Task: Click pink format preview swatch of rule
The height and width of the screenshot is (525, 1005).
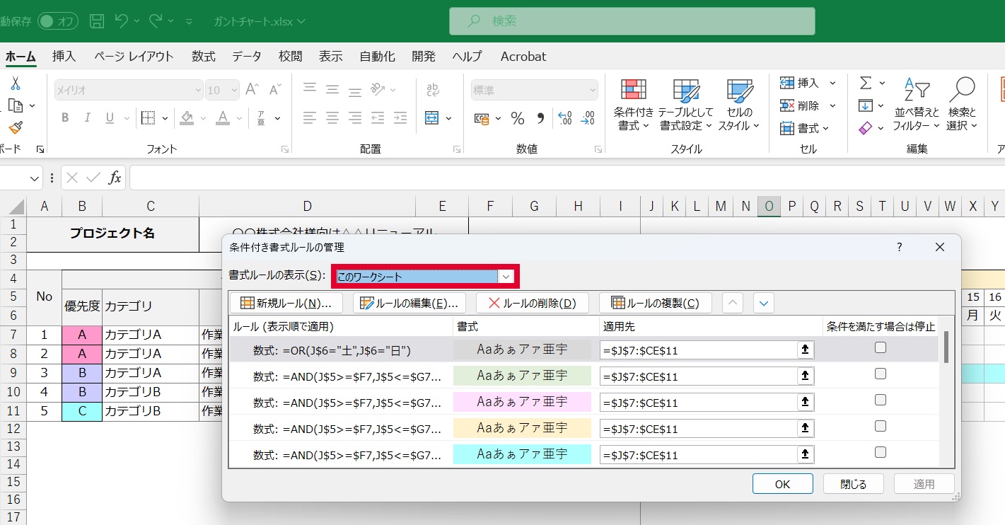Action: tap(522, 401)
